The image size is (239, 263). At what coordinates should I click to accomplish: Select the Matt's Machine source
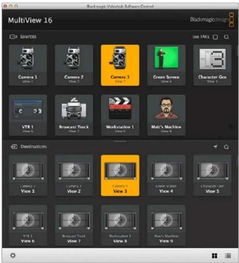click(166, 115)
